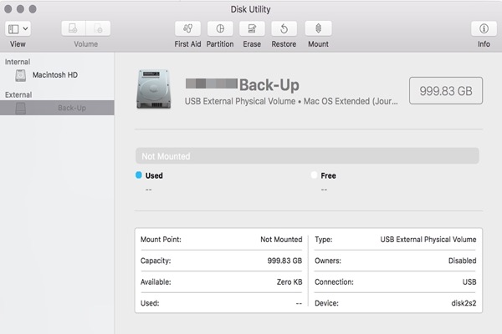Mount the selected Back-Up volume
The image size is (502, 334).
click(x=318, y=28)
